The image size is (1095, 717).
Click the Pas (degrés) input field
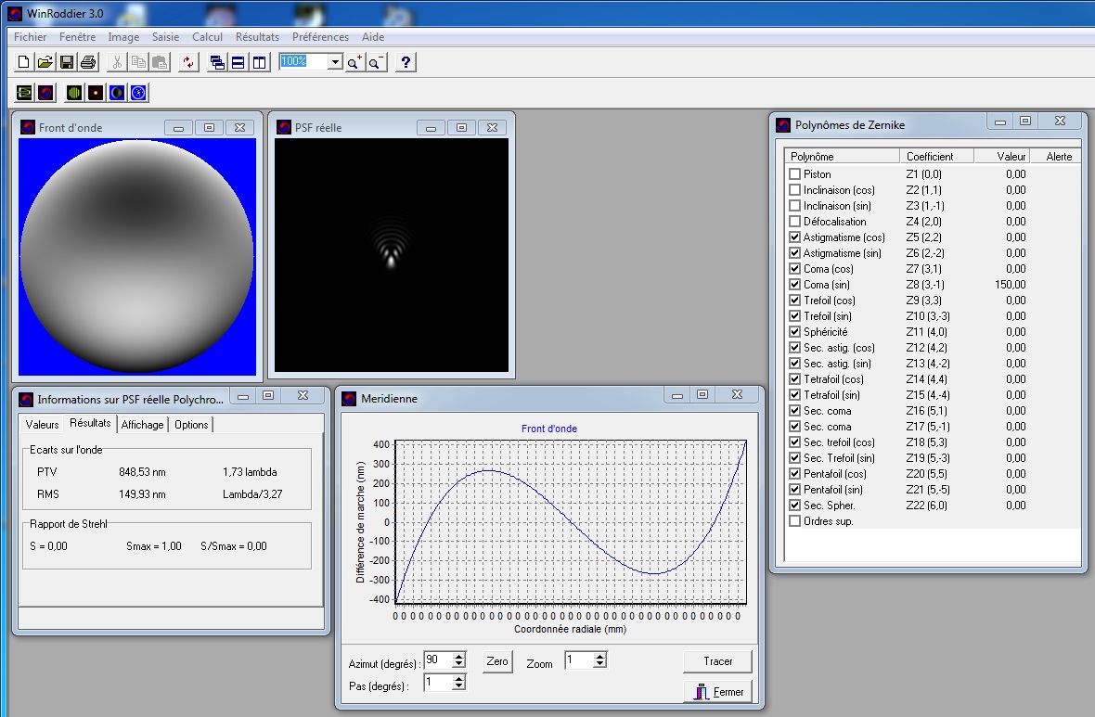click(436, 683)
